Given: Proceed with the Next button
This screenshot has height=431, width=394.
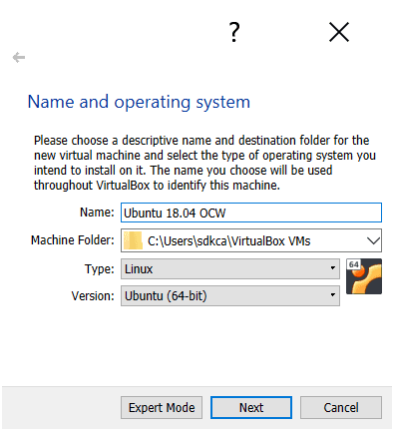Looking at the screenshot, I should [x=251, y=407].
